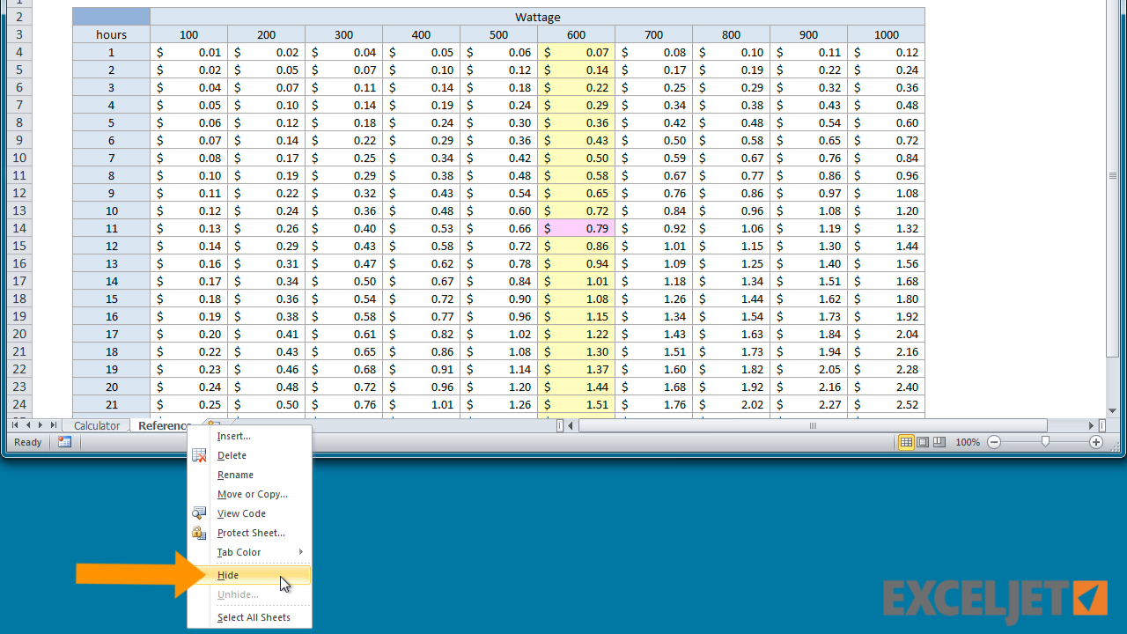Viewport: 1127px width, 634px height.
Task: Choose Delete from context menu
Action: (x=250, y=455)
